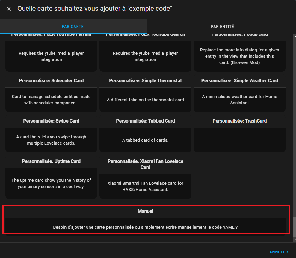The width and height of the screenshot is (296, 258).
Task: Close the card picker dialog
Action: point(9,9)
